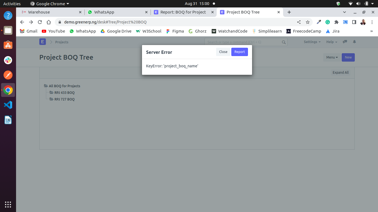Screen dimensions: 378x212
Task: Show Applications grid
Action: 8,205
